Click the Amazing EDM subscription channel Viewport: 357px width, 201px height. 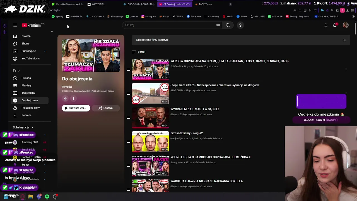click(x=30, y=142)
